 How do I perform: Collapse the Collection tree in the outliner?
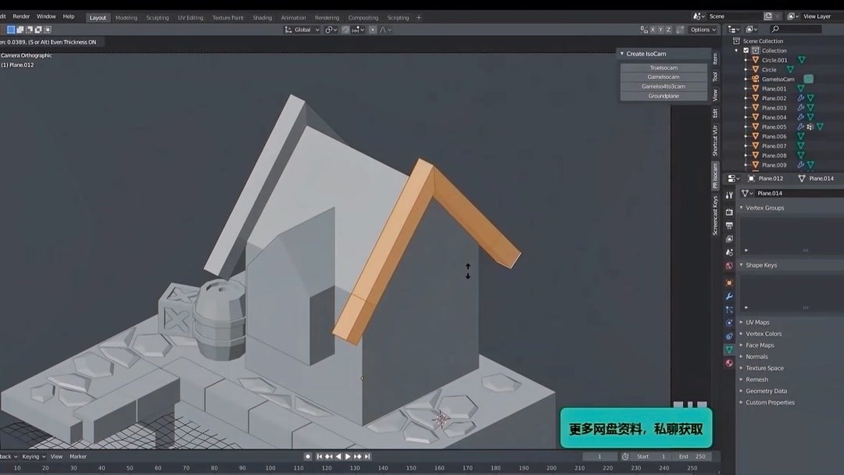point(735,50)
